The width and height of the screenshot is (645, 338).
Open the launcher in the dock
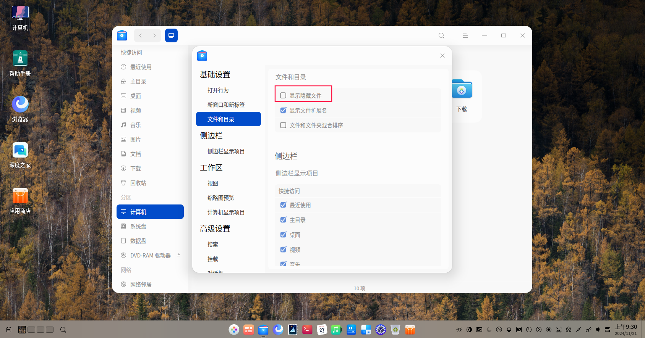tap(234, 330)
